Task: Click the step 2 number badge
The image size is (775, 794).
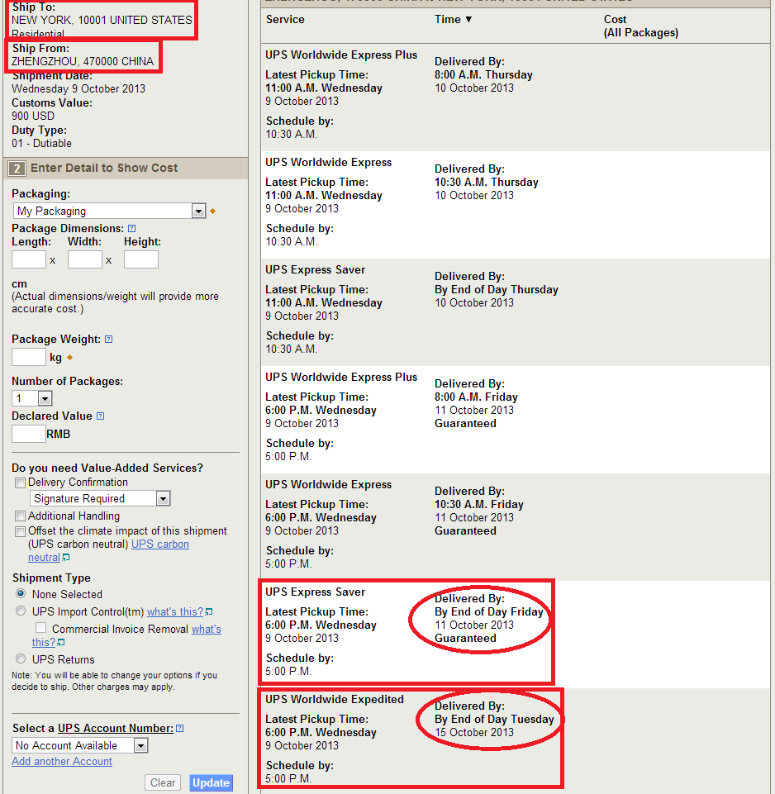Action: [17, 169]
